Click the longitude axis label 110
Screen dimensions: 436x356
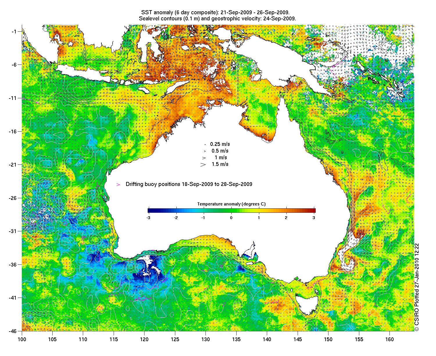click(x=83, y=339)
